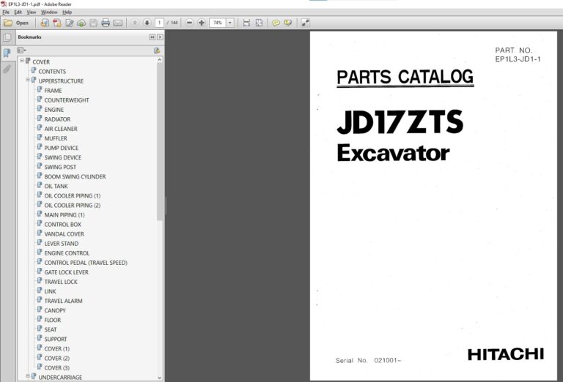Viewport: 563px width, 382px height.
Task: Select the CONTENTS bookmark
Action: (x=52, y=71)
